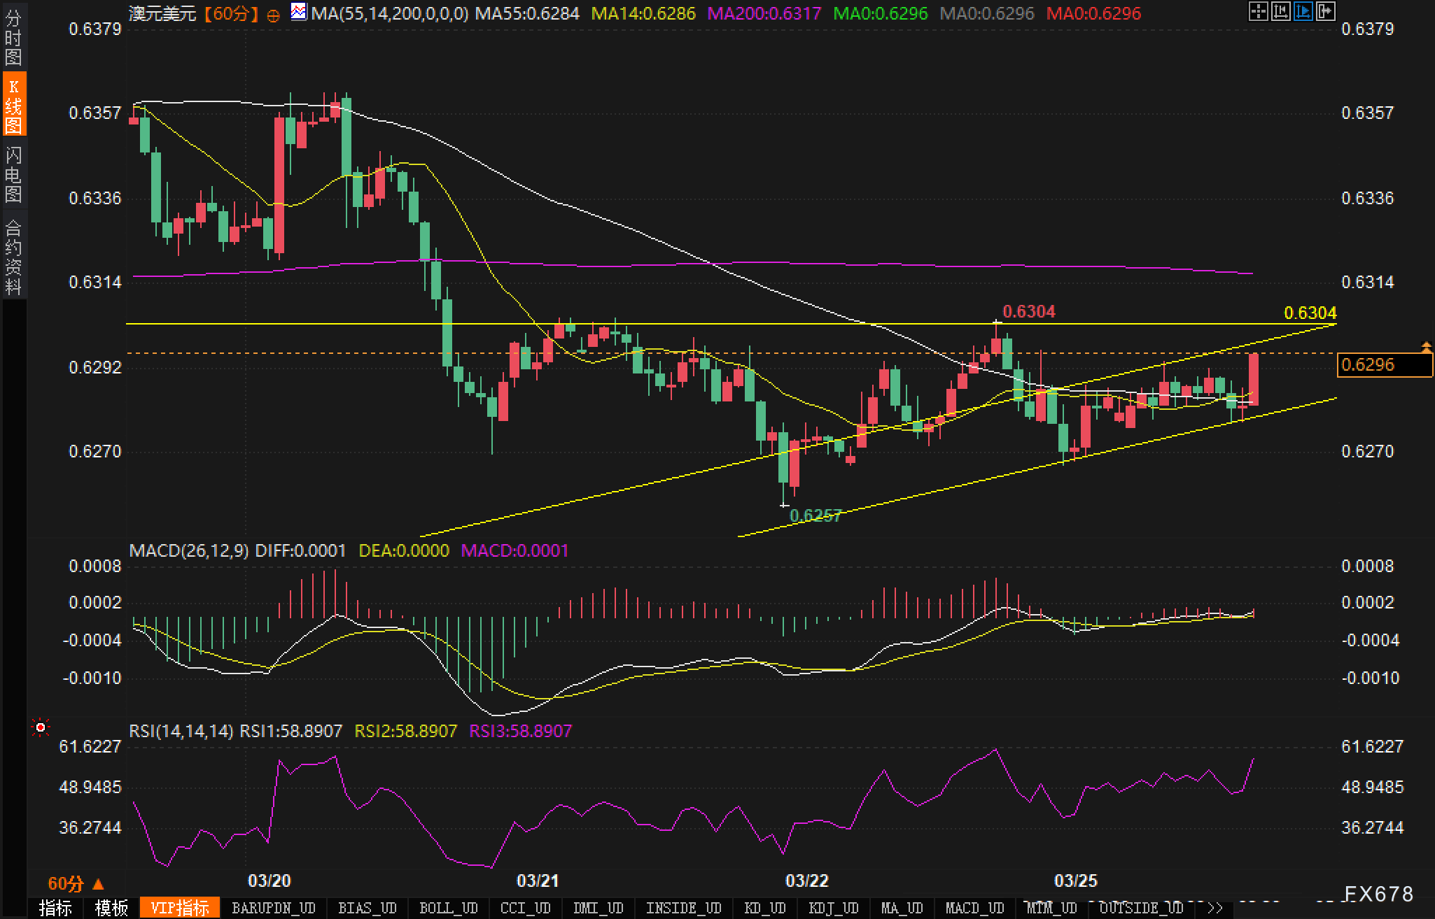Open the 【60分】 period selector in title
Viewport: 1435px width, 919px height.
click(232, 13)
